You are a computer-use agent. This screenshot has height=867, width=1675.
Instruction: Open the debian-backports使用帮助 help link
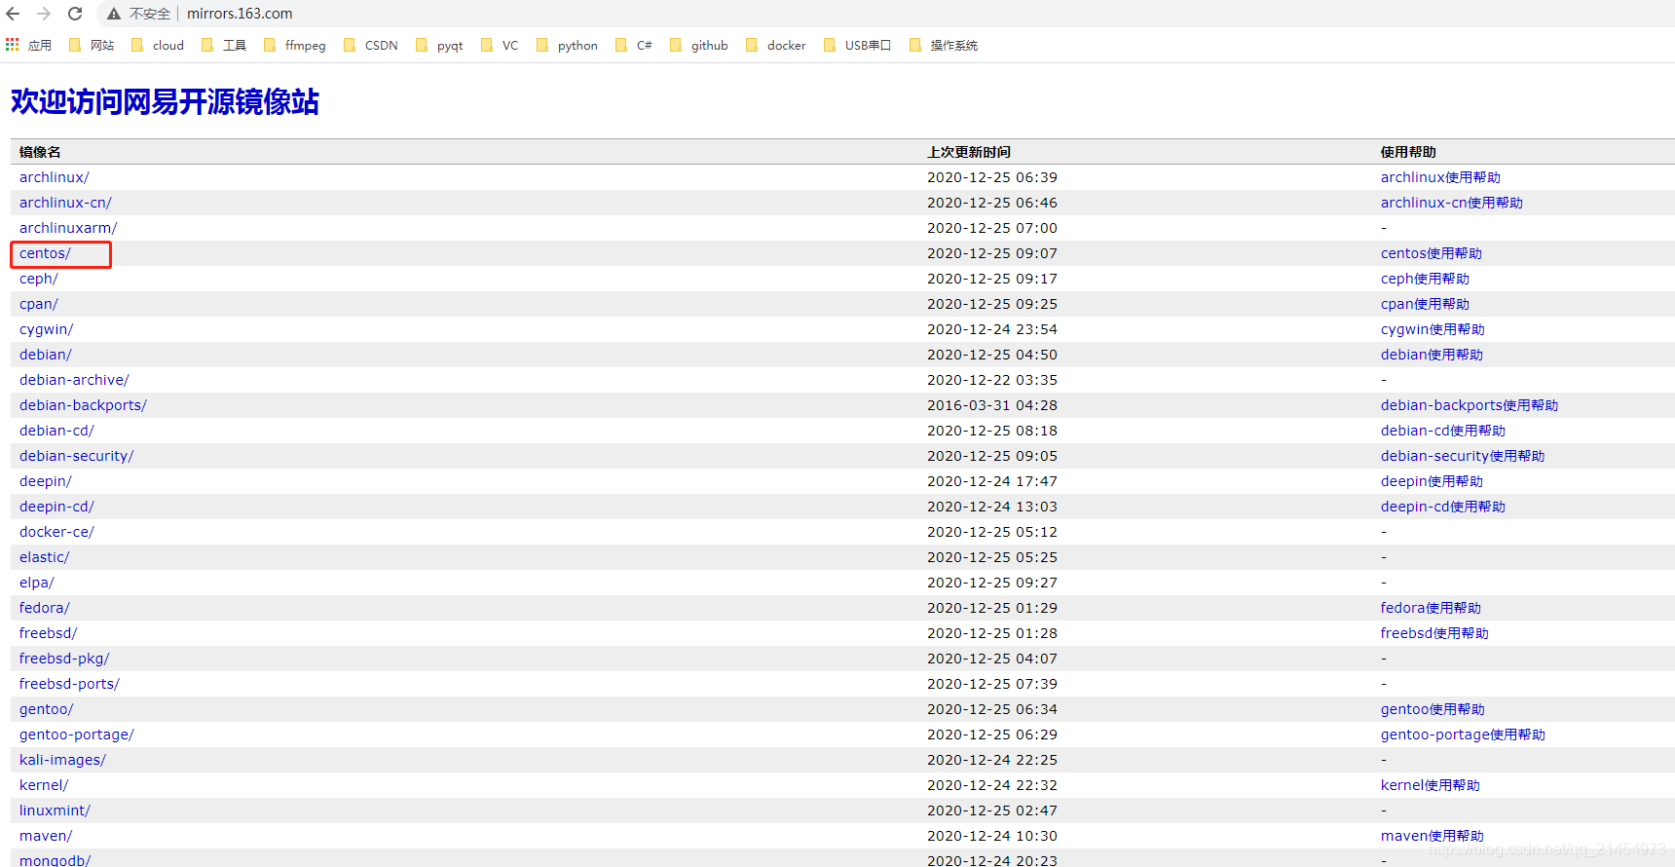pos(1470,405)
